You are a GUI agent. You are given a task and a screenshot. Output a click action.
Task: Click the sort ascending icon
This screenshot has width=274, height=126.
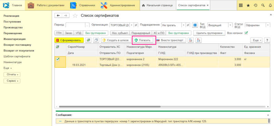click(190, 40)
